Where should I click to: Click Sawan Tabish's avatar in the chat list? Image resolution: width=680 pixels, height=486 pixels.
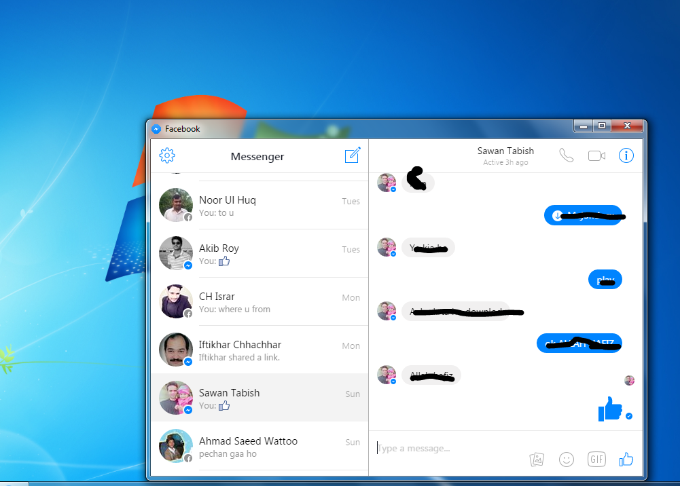[x=176, y=398]
